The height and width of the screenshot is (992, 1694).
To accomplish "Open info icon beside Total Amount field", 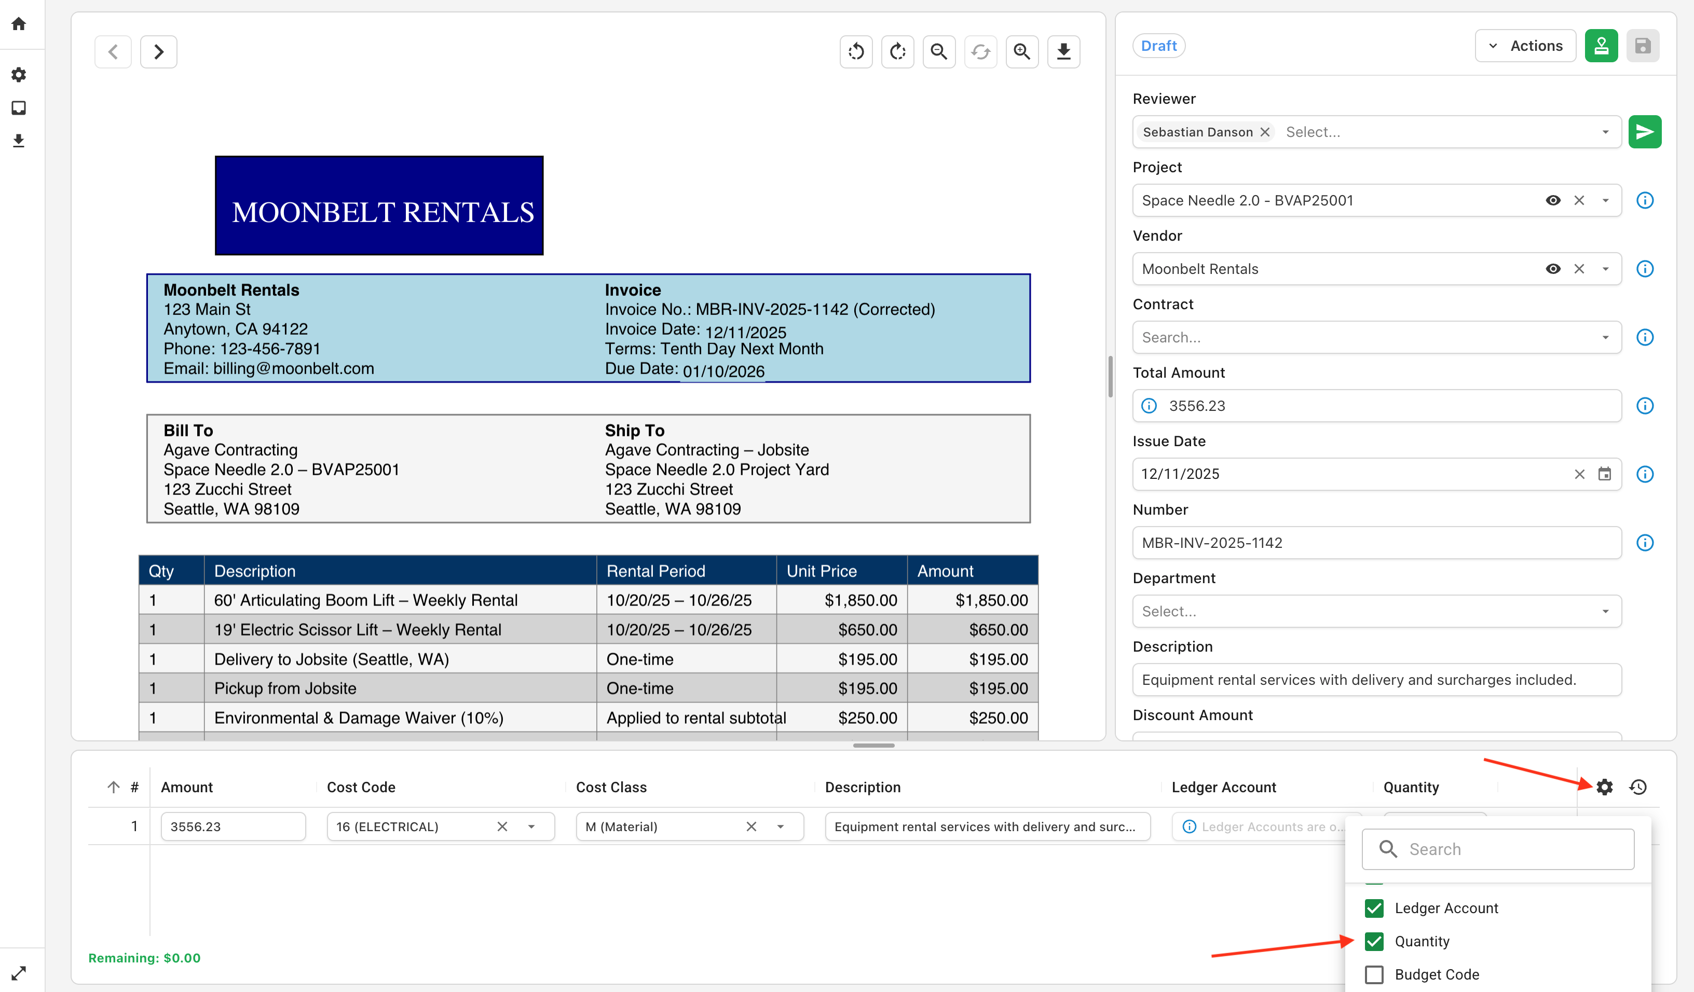I will tap(1645, 406).
